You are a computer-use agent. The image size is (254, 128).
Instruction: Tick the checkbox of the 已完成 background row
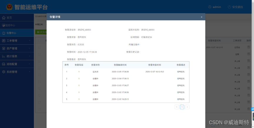tap(39, 47)
